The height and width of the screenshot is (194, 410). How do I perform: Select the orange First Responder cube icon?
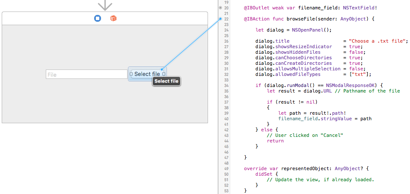point(113,18)
